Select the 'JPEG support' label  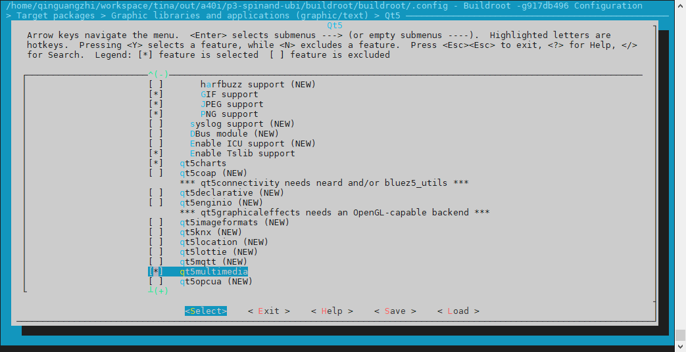click(x=232, y=104)
